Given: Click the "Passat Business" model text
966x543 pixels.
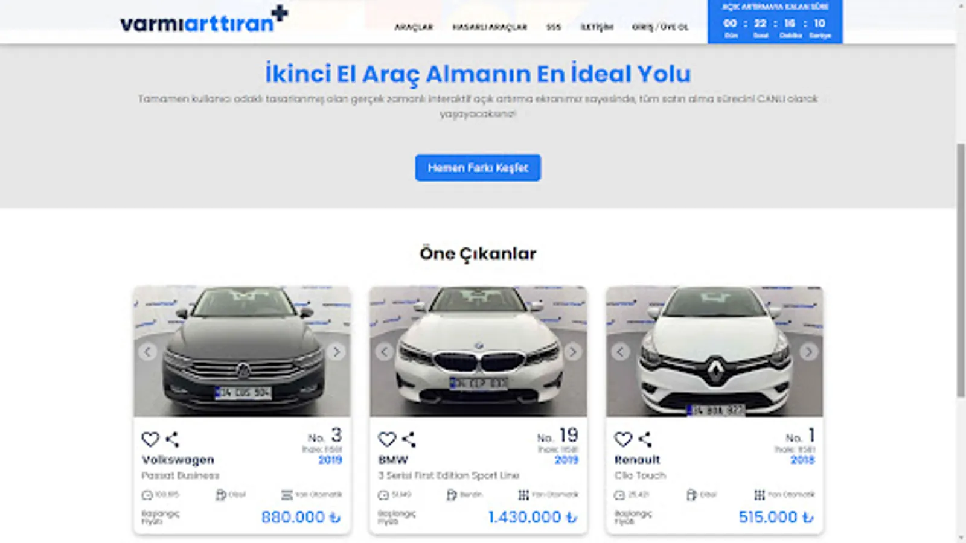Looking at the screenshot, I should (x=181, y=475).
